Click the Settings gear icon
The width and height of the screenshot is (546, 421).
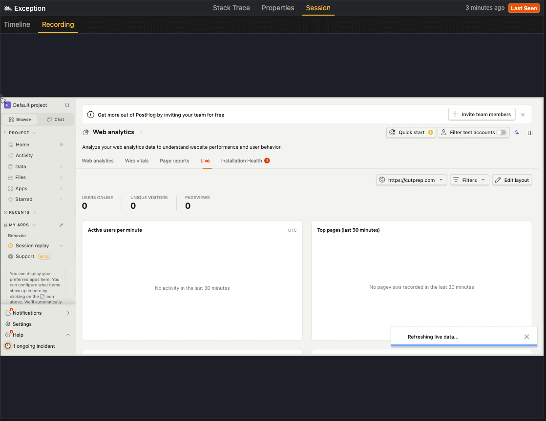tap(8, 324)
